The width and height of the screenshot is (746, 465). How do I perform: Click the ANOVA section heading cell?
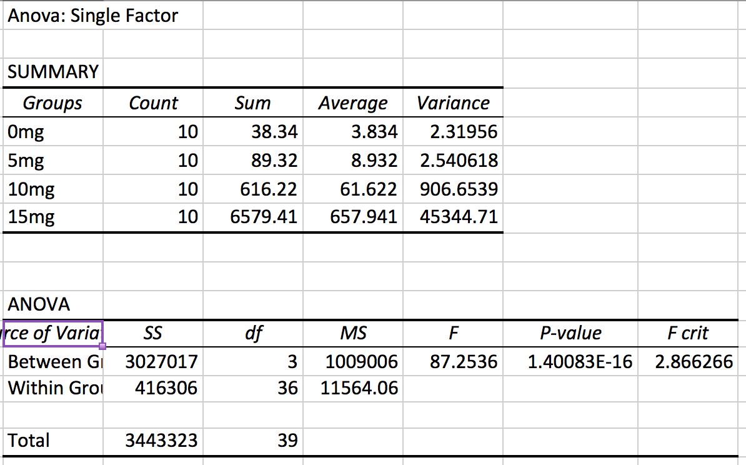[52, 304]
